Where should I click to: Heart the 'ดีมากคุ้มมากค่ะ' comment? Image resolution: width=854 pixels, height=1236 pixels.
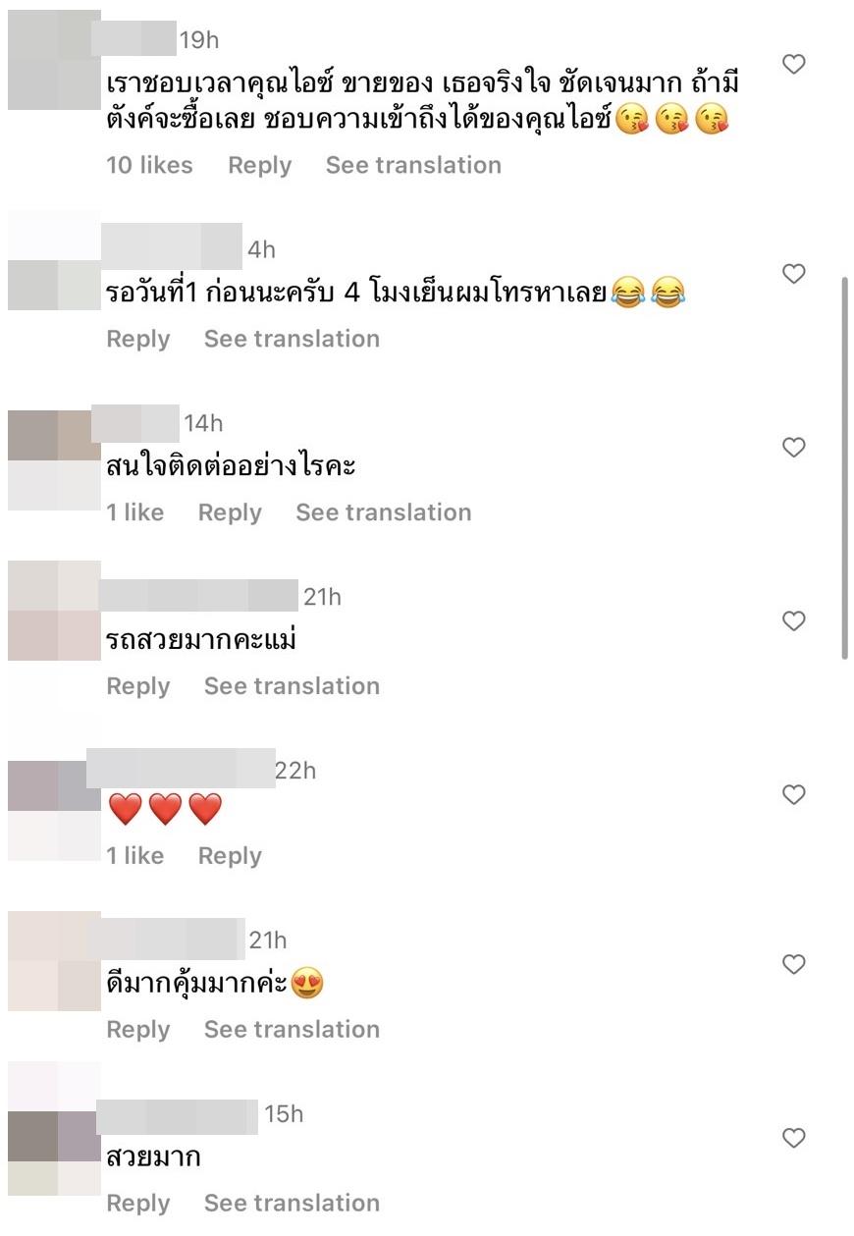[x=793, y=965]
